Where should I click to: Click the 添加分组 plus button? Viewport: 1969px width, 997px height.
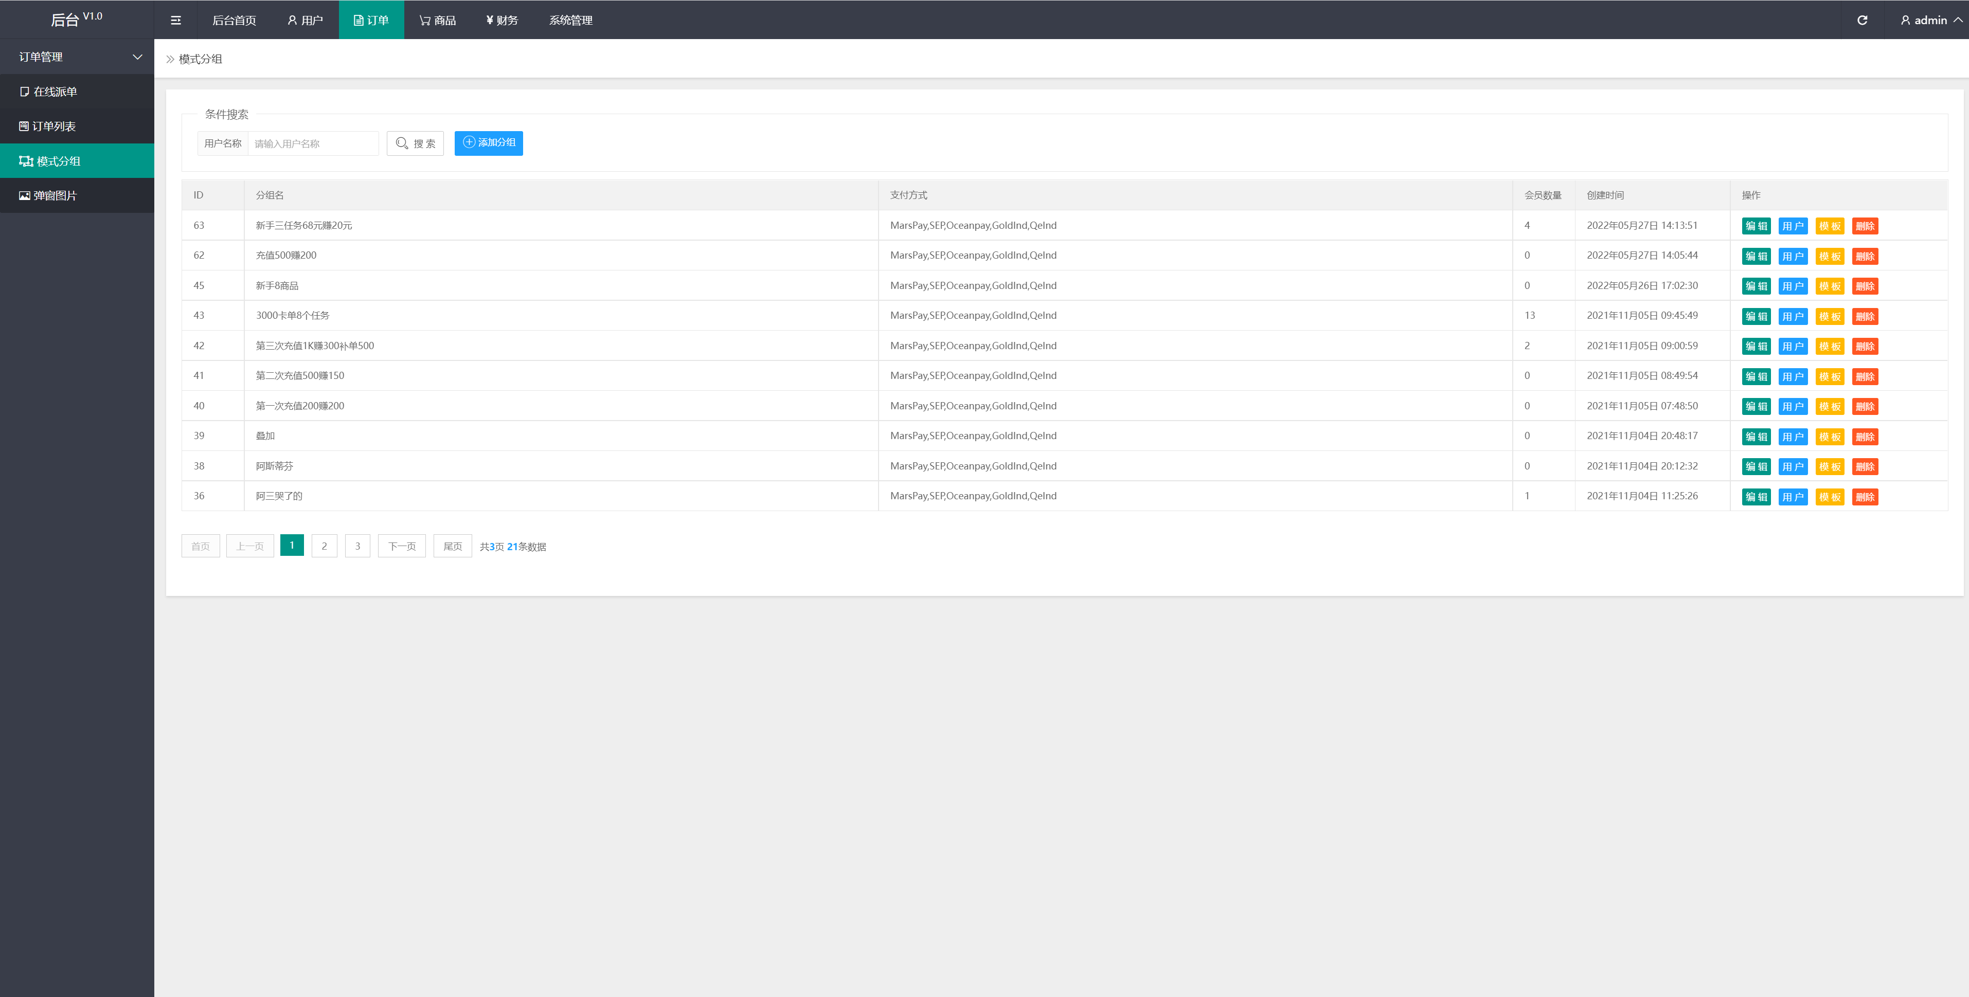click(x=489, y=143)
